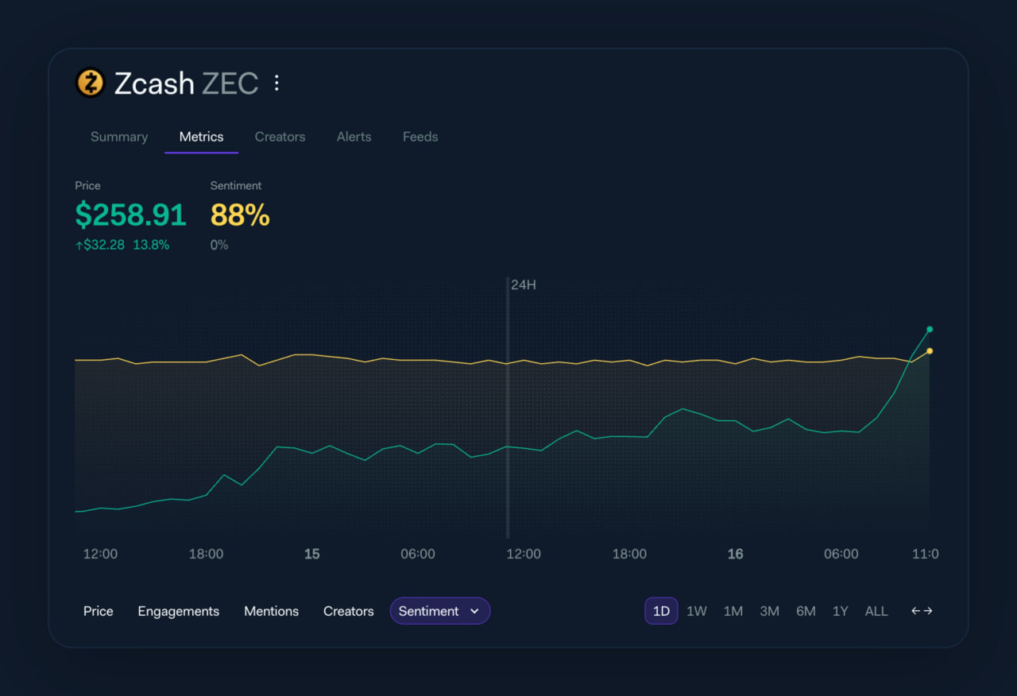Go to the Alerts tab

tap(354, 137)
